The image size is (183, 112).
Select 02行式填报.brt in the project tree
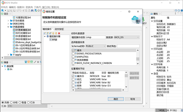coord(22,33)
